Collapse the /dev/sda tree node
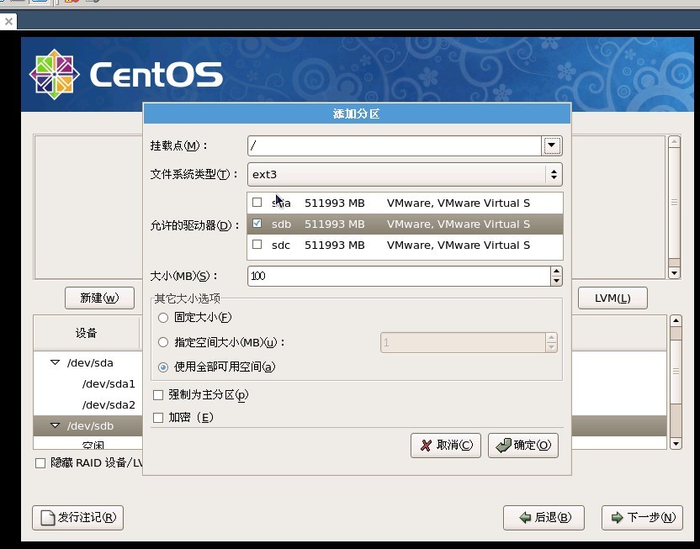Image resolution: width=700 pixels, height=549 pixels. coord(56,362)
